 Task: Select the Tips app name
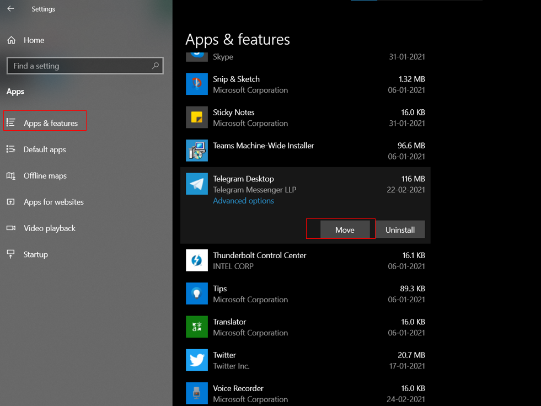click(x=220, y=289)
